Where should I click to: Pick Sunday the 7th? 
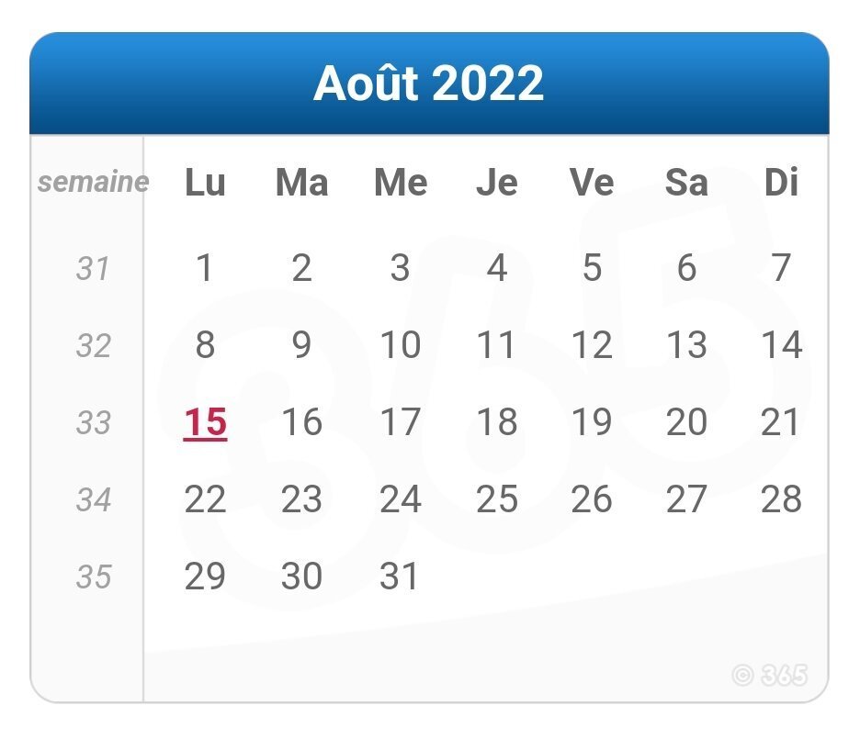coord(782,268)
